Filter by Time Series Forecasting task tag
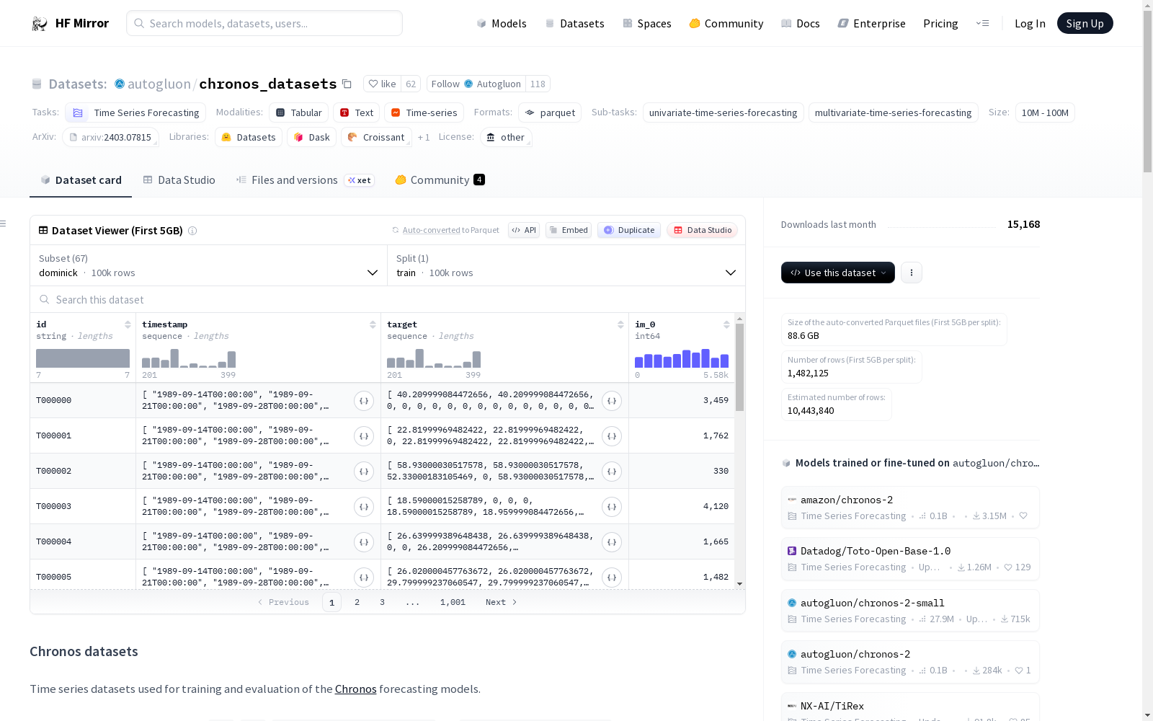 [x=135, y=112]
